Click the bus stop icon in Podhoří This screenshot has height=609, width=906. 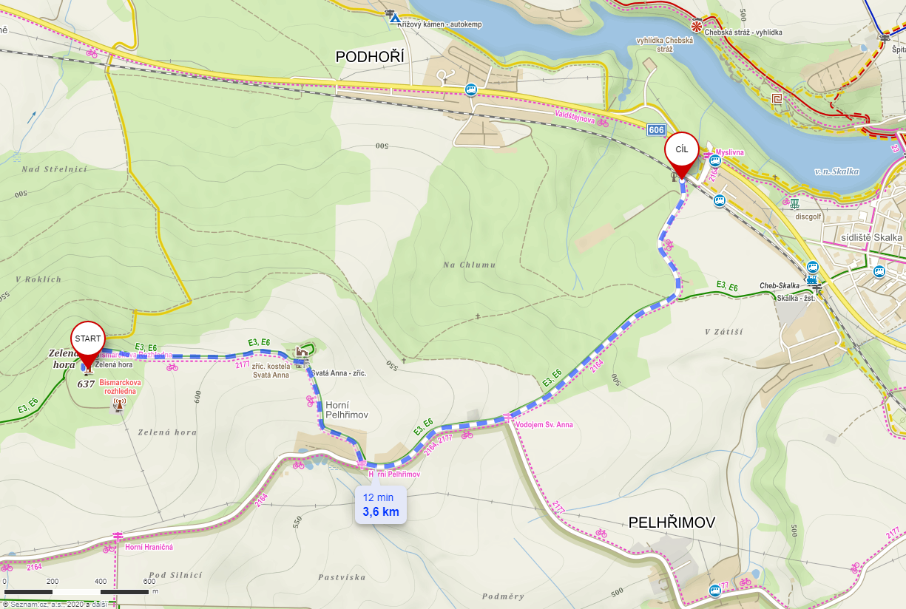tap(471, 89)
